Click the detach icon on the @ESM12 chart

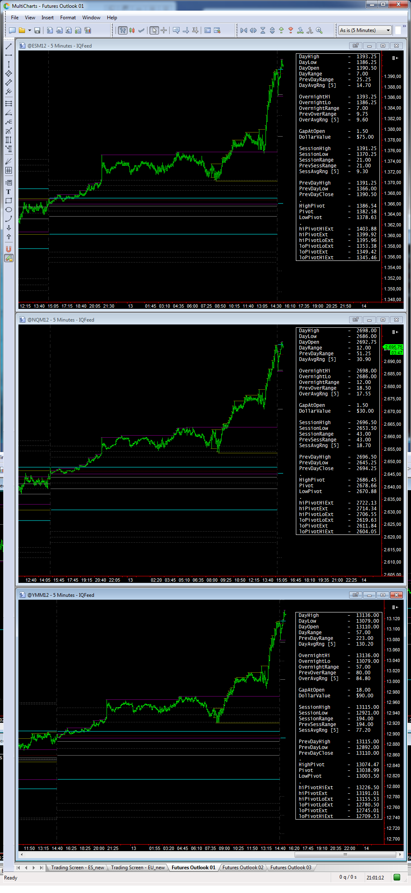pos(356,46)
